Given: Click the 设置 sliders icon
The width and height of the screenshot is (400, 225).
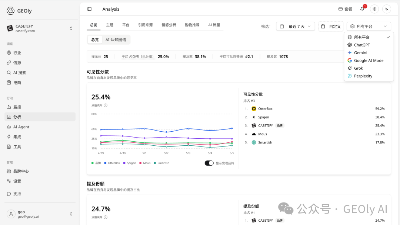Looking at the screenshot, I should pyautogui.click(x=9, y=181).
